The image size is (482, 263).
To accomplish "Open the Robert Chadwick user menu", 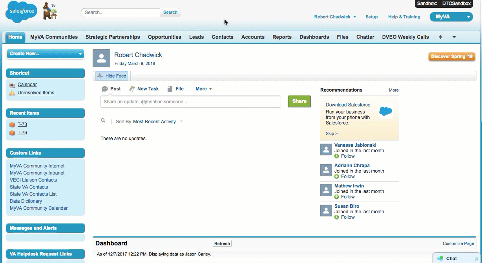I will pos(335,17).
